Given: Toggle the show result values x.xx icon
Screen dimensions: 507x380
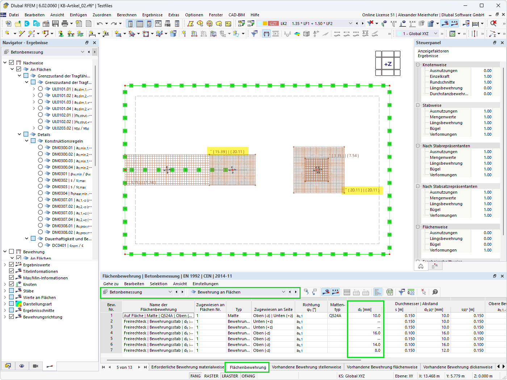Looking at the screenshot, I should click(x=454, y=24).
